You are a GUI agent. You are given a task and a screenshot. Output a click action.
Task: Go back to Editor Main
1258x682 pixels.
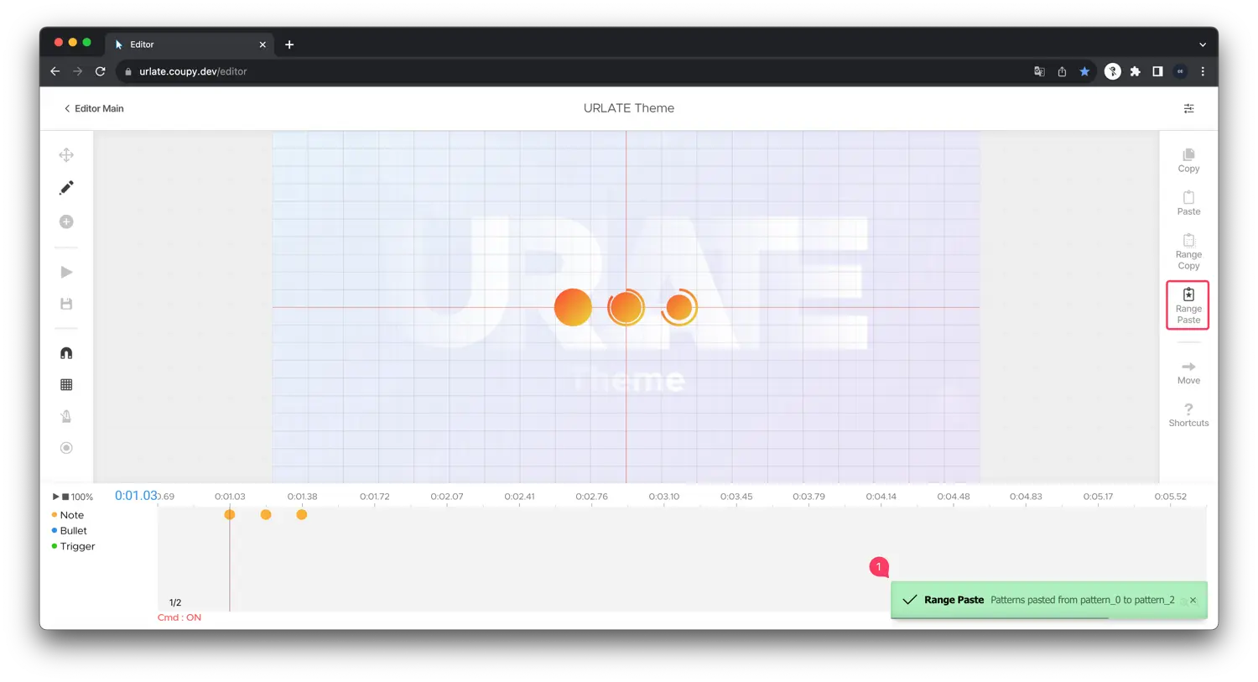pyautogui.click(x=94, y=108)
